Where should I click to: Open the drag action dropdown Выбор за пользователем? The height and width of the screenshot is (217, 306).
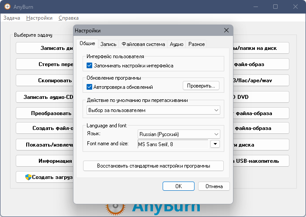coord(153,110)
